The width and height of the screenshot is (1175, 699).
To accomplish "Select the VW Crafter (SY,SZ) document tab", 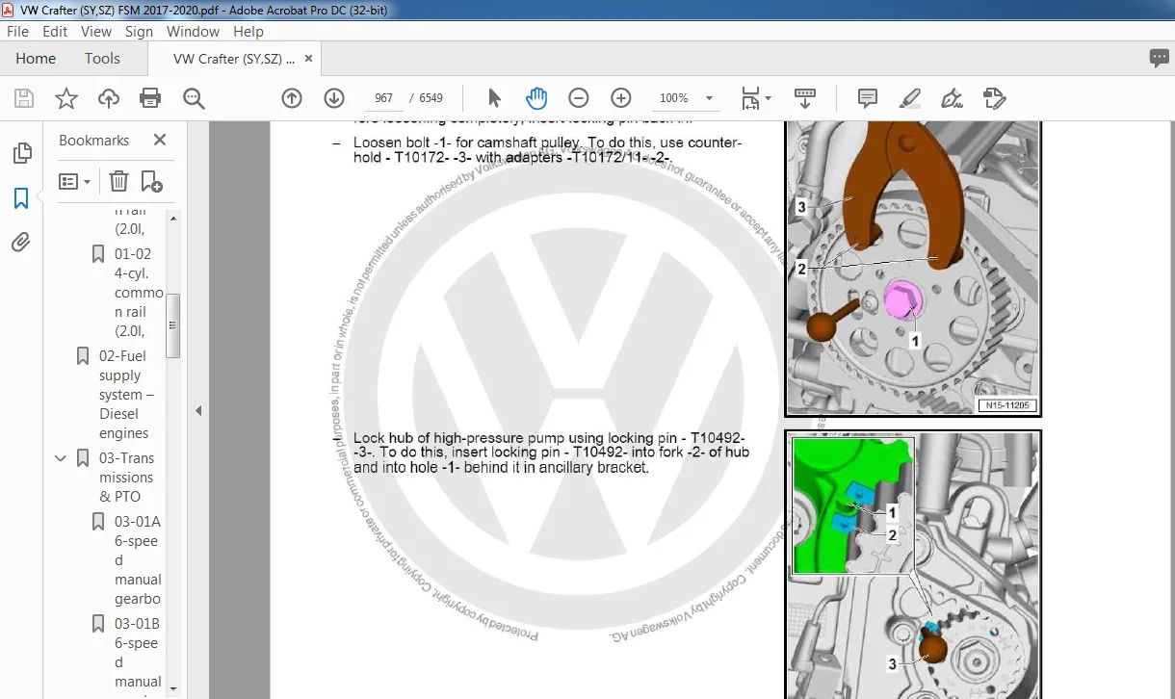I will [234, 59].
